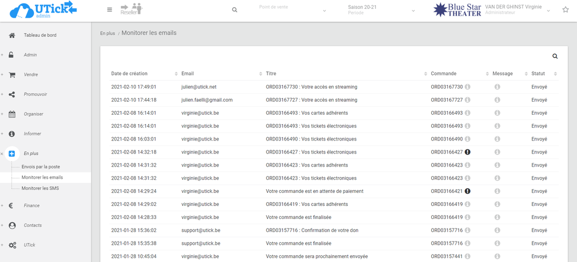
Task: Click the table search icon
Action: click(555, 56)
